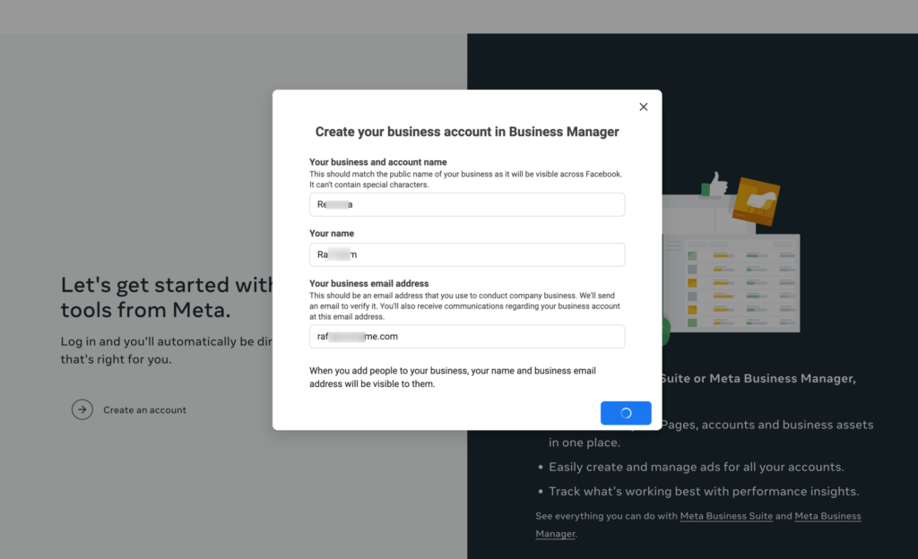
Task: Open the Meta Business Manager link
Action: (x=697, y=524)
